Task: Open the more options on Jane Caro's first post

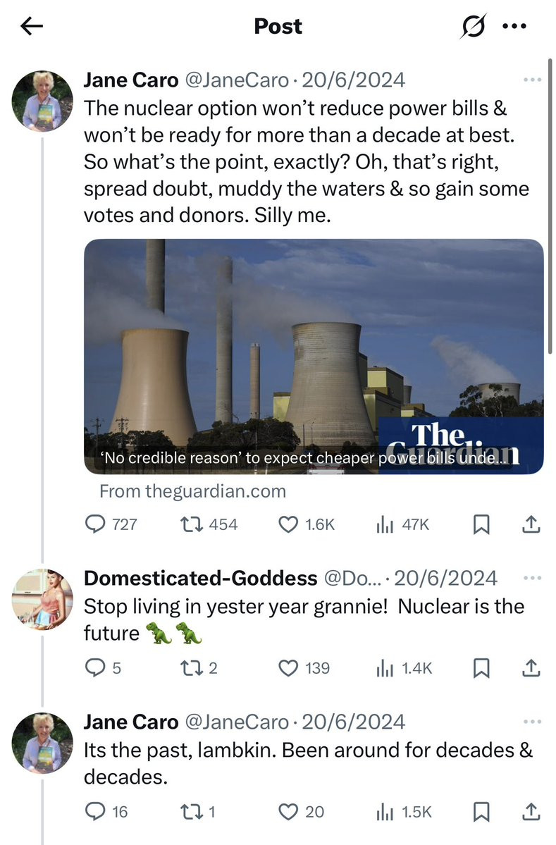Action: [x=532, y=80]
